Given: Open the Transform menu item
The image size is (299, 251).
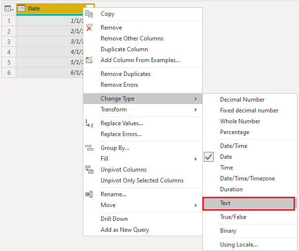Looking at the screenshot, I should click(143, 109).
